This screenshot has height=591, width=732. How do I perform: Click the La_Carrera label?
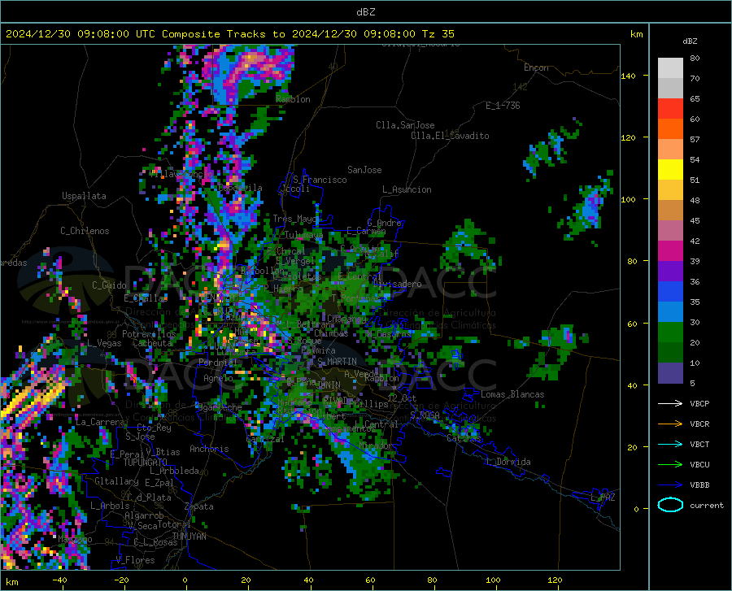pos(99,422)
